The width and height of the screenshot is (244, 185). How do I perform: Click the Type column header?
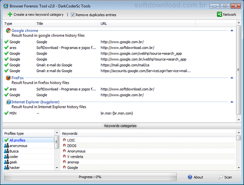click(x=19, y=24)
